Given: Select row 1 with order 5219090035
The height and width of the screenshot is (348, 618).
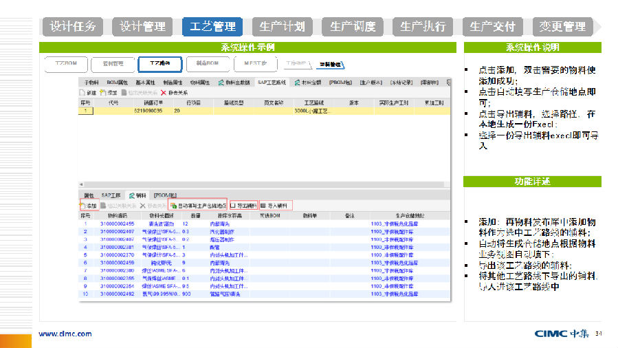Looking at the screenshot, I should coord(148,110).
